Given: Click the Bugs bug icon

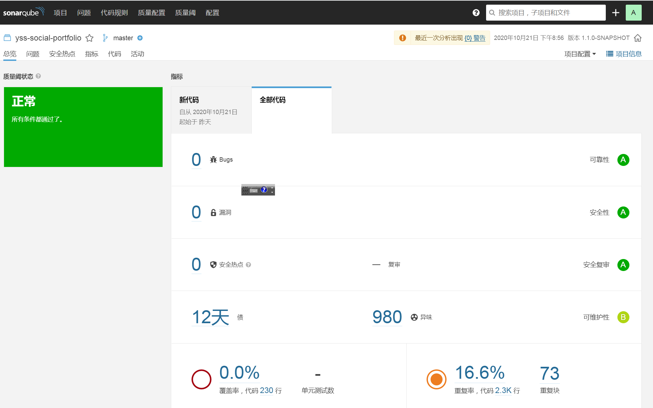Looking at the screenshot, I should pos(213,160).
